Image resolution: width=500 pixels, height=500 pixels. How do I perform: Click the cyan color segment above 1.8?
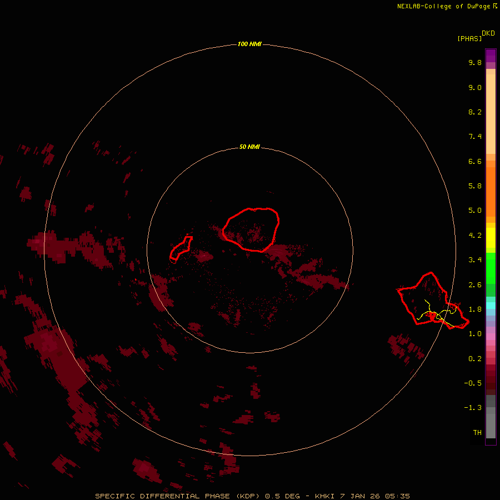click(491, 306)
